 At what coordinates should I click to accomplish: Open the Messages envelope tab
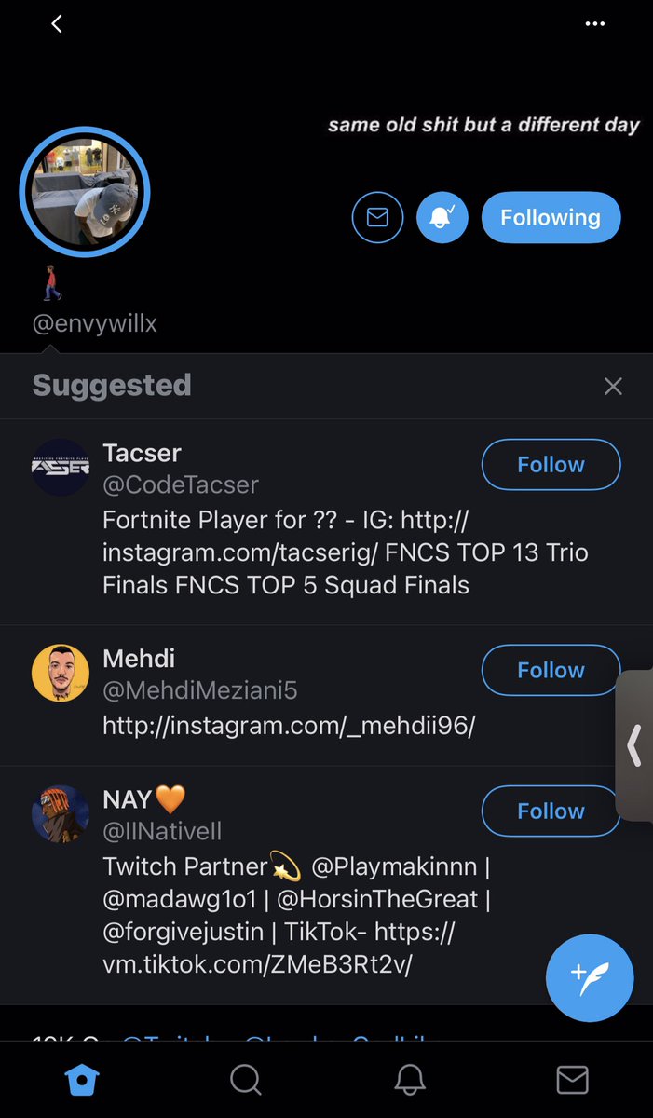(572, 1080)
